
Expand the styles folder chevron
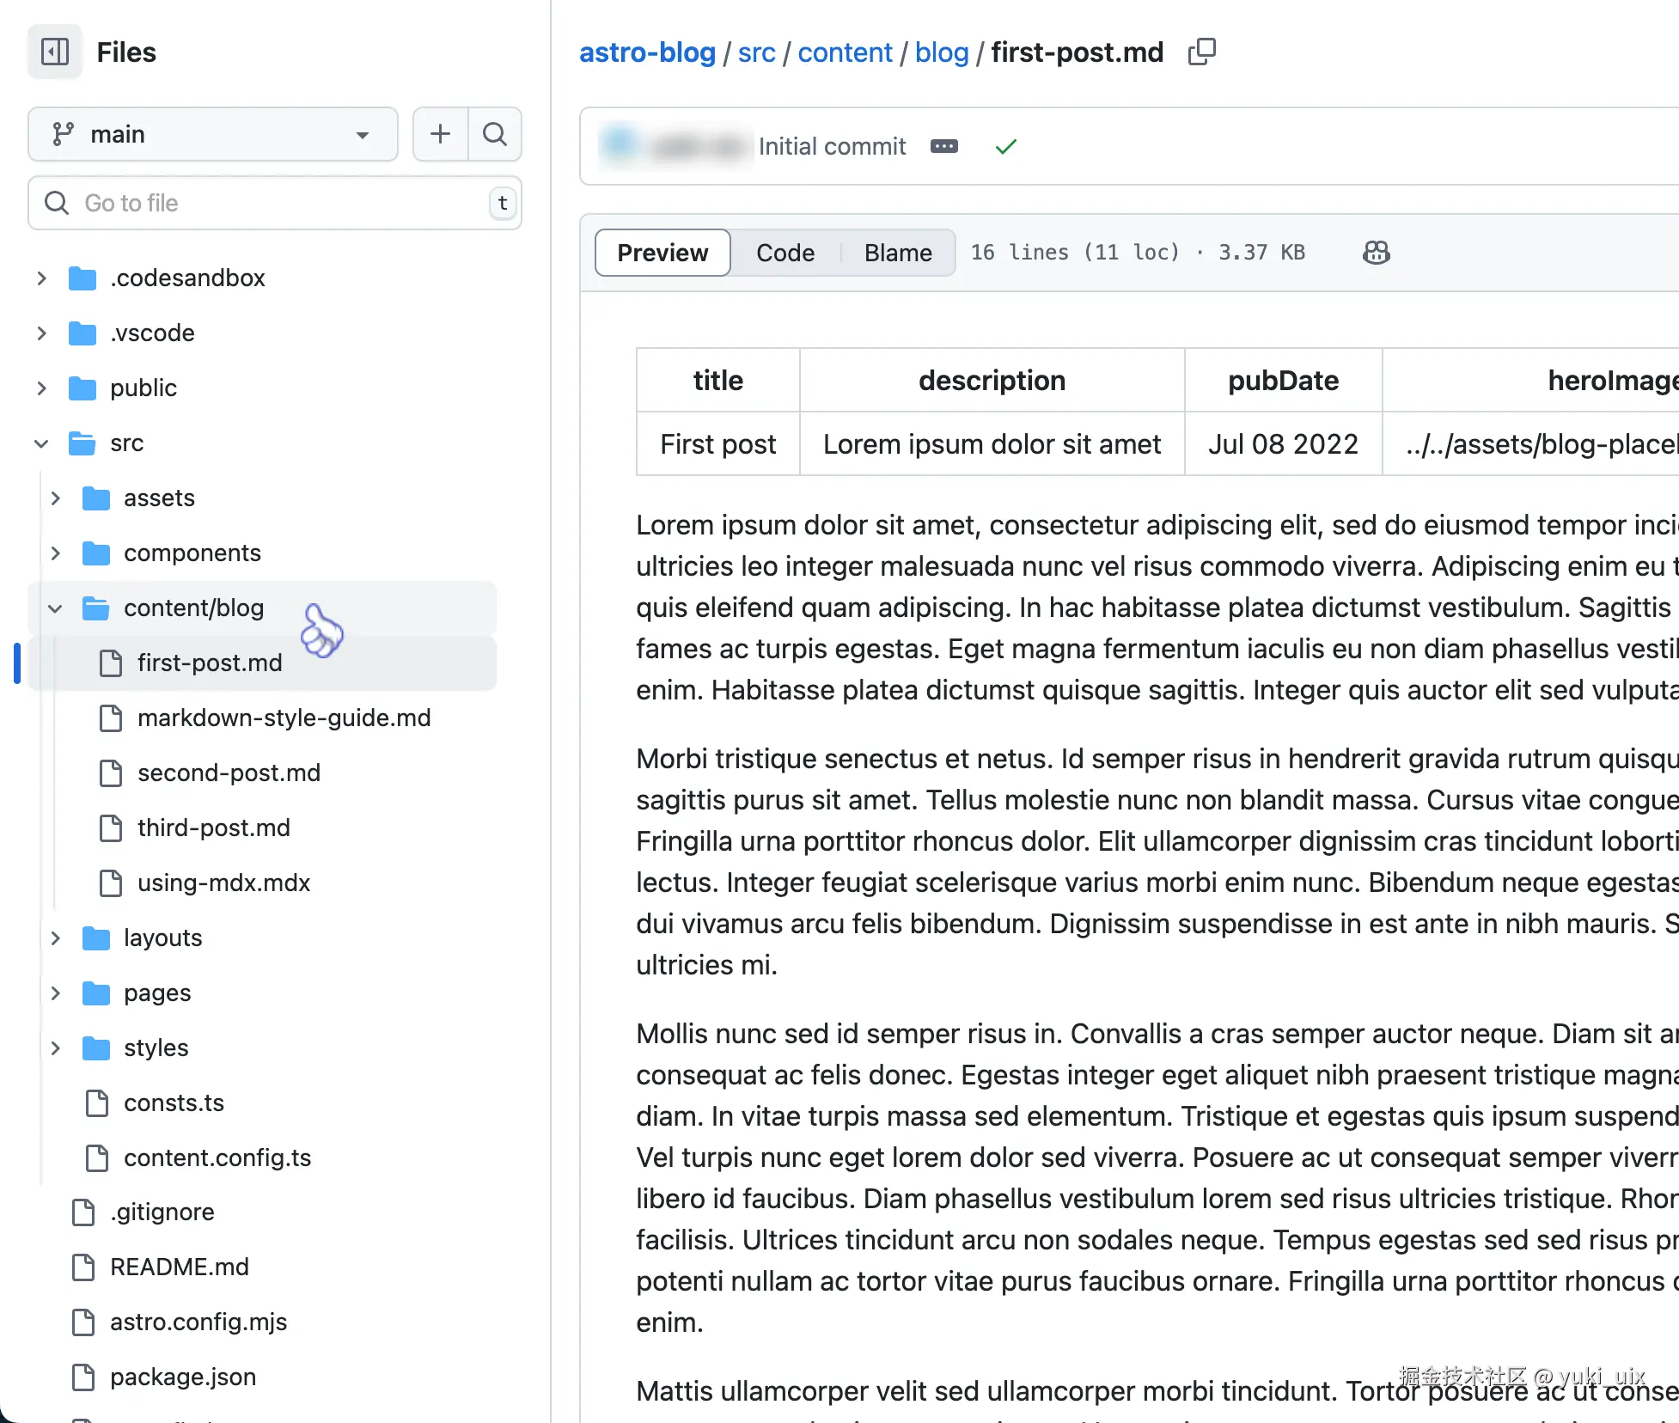click(x=55, y=1048)
